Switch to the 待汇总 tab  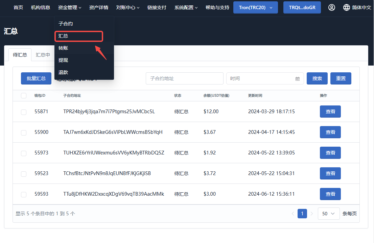click(20, 55)
